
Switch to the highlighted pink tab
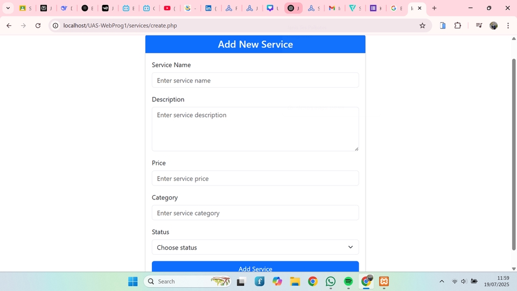[294, 8]
